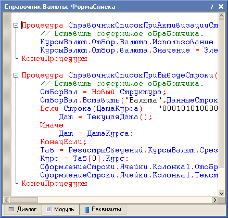Click the horizontal scrollbar thumb
The width and height of the screenshot is (228, 218).
pyautogui.click(x=24, y=200)
